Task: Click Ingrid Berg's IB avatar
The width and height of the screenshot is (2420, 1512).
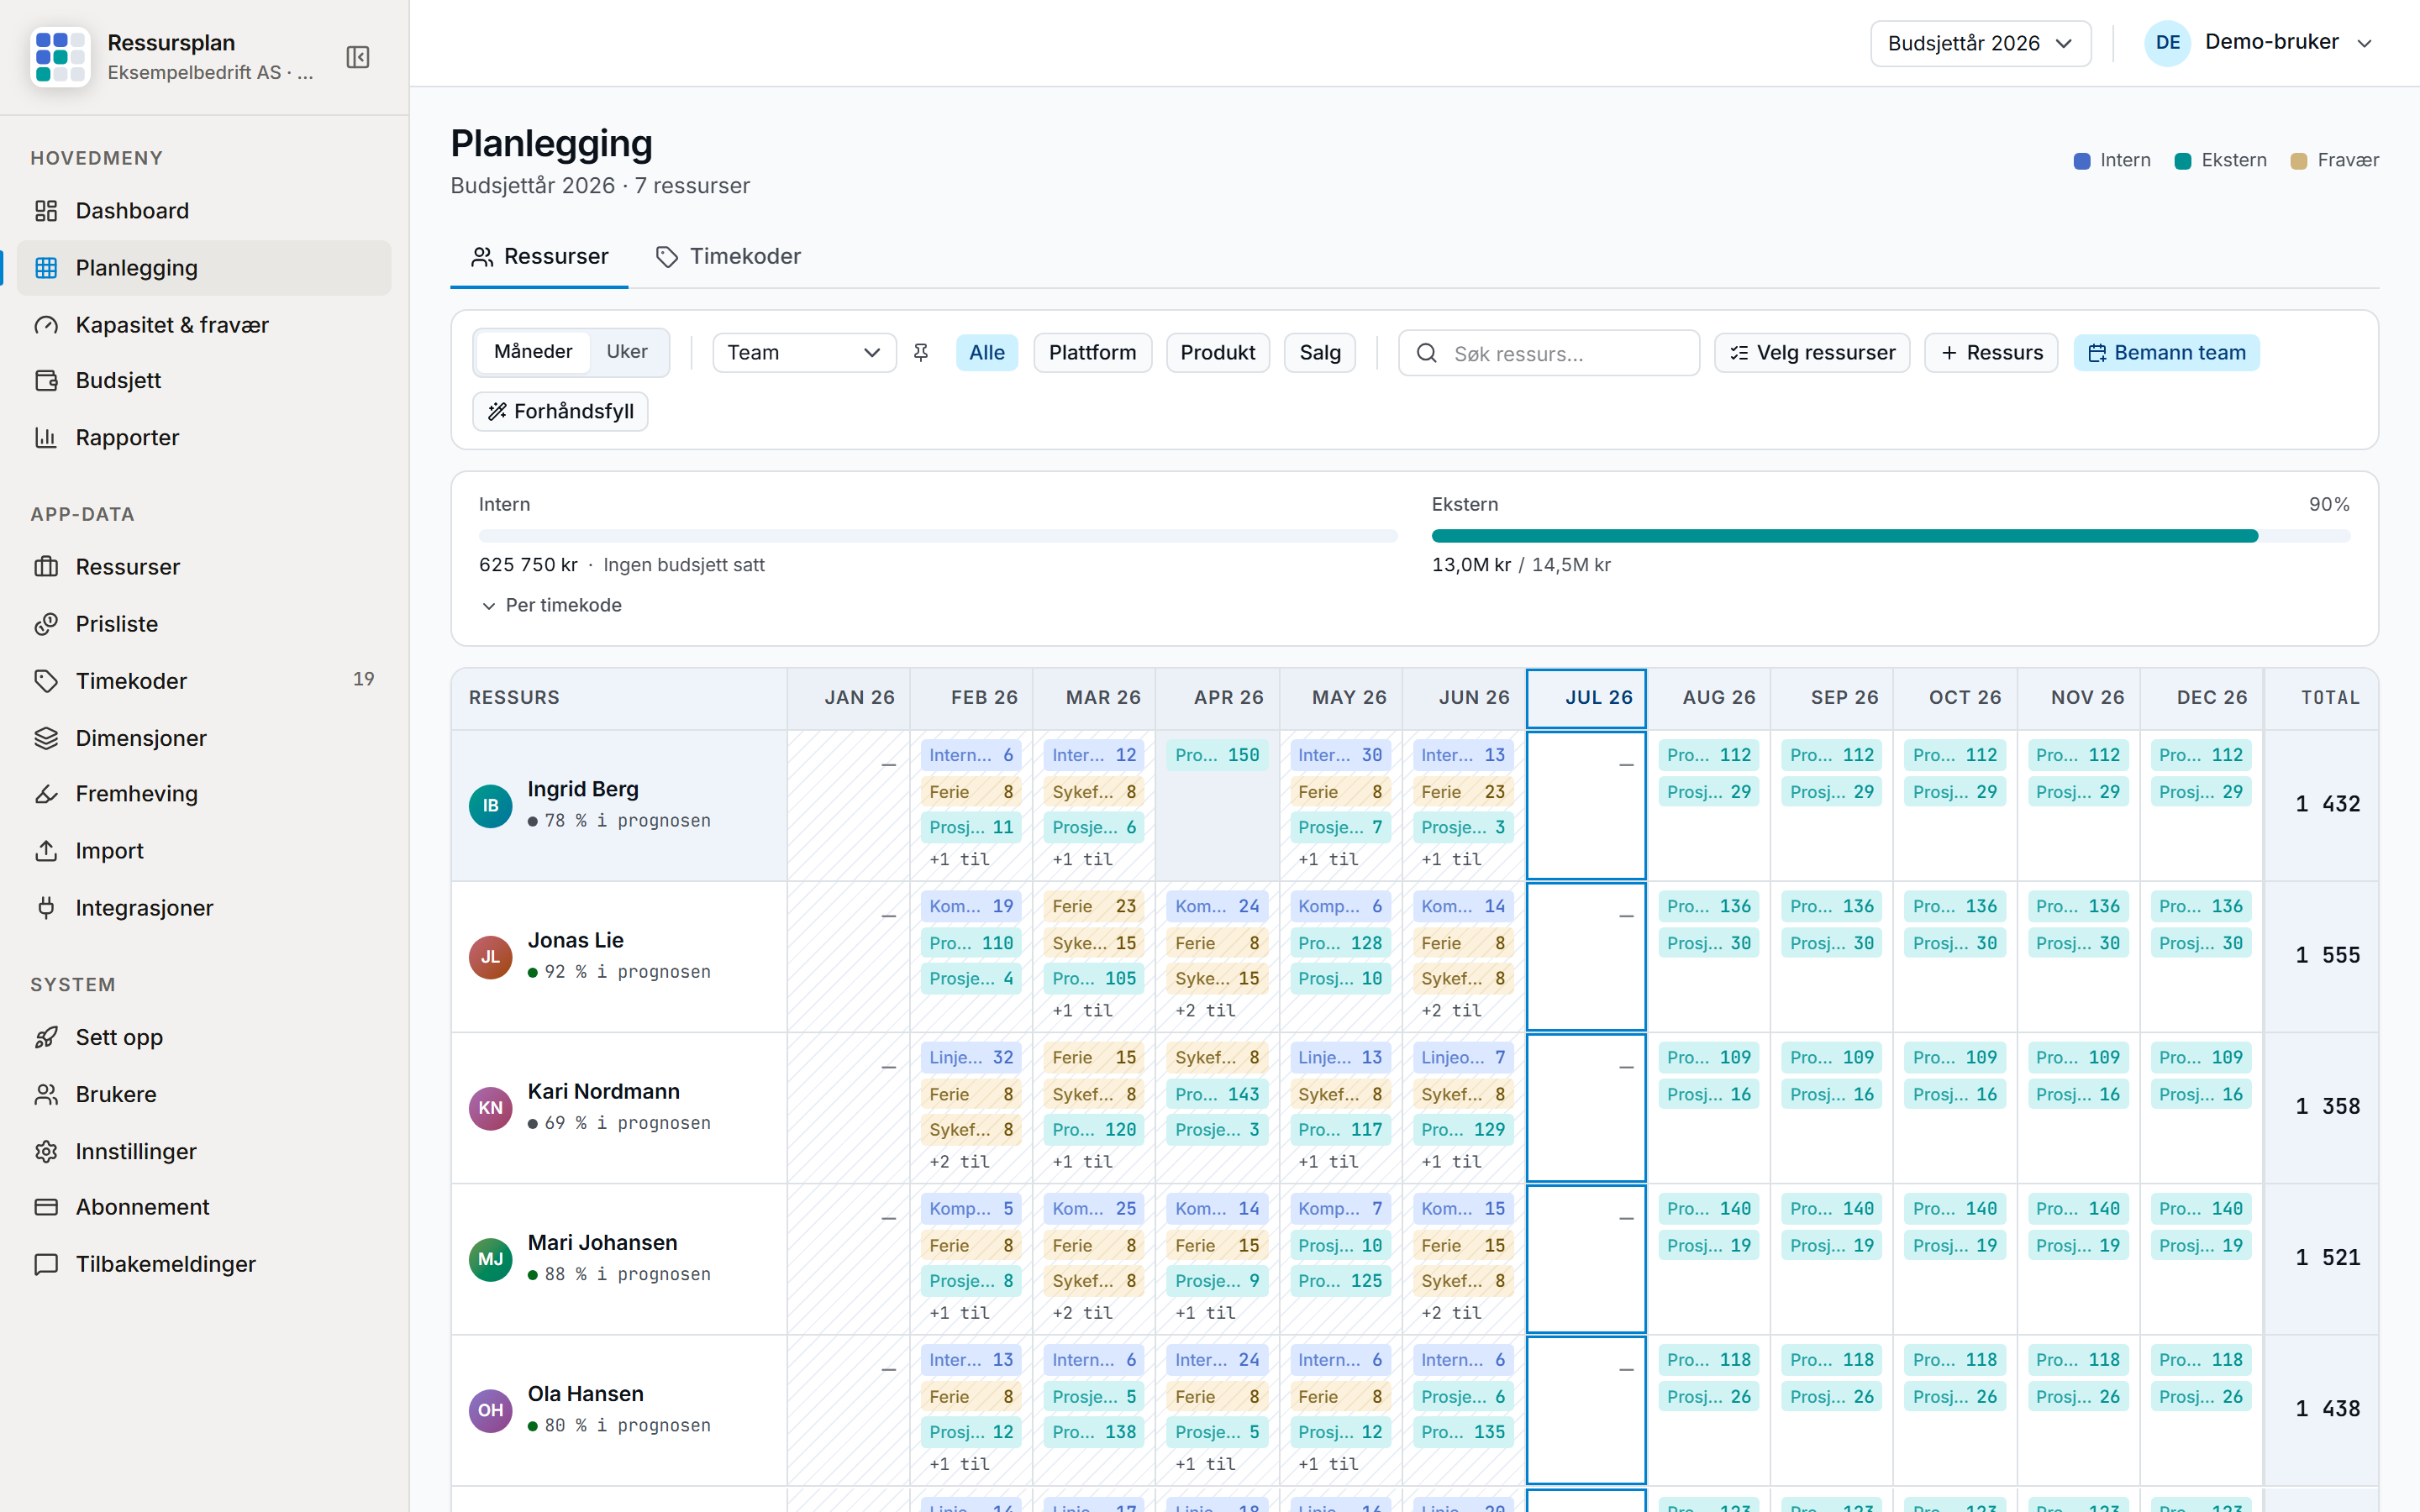Action: (x=490, y=806)
